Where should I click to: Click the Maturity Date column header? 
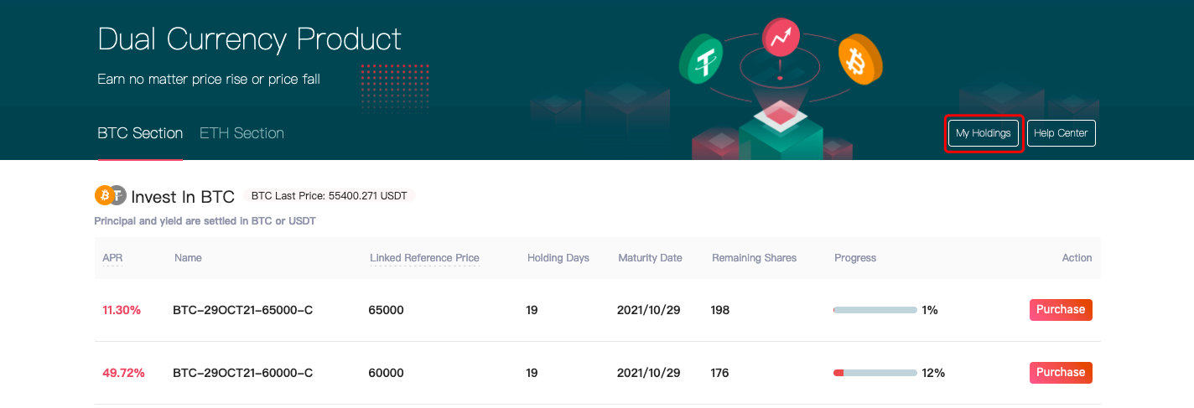tap(650, 258)
